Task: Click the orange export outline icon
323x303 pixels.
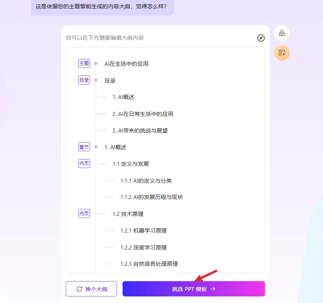Action: (x=282, y=53)
